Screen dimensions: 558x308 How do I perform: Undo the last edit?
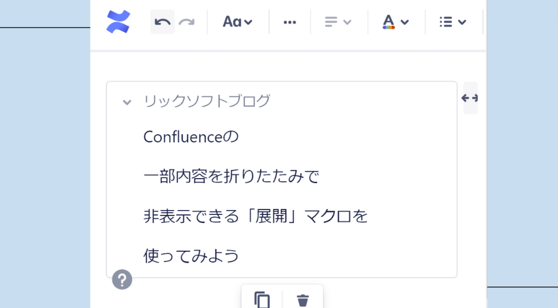162,22
